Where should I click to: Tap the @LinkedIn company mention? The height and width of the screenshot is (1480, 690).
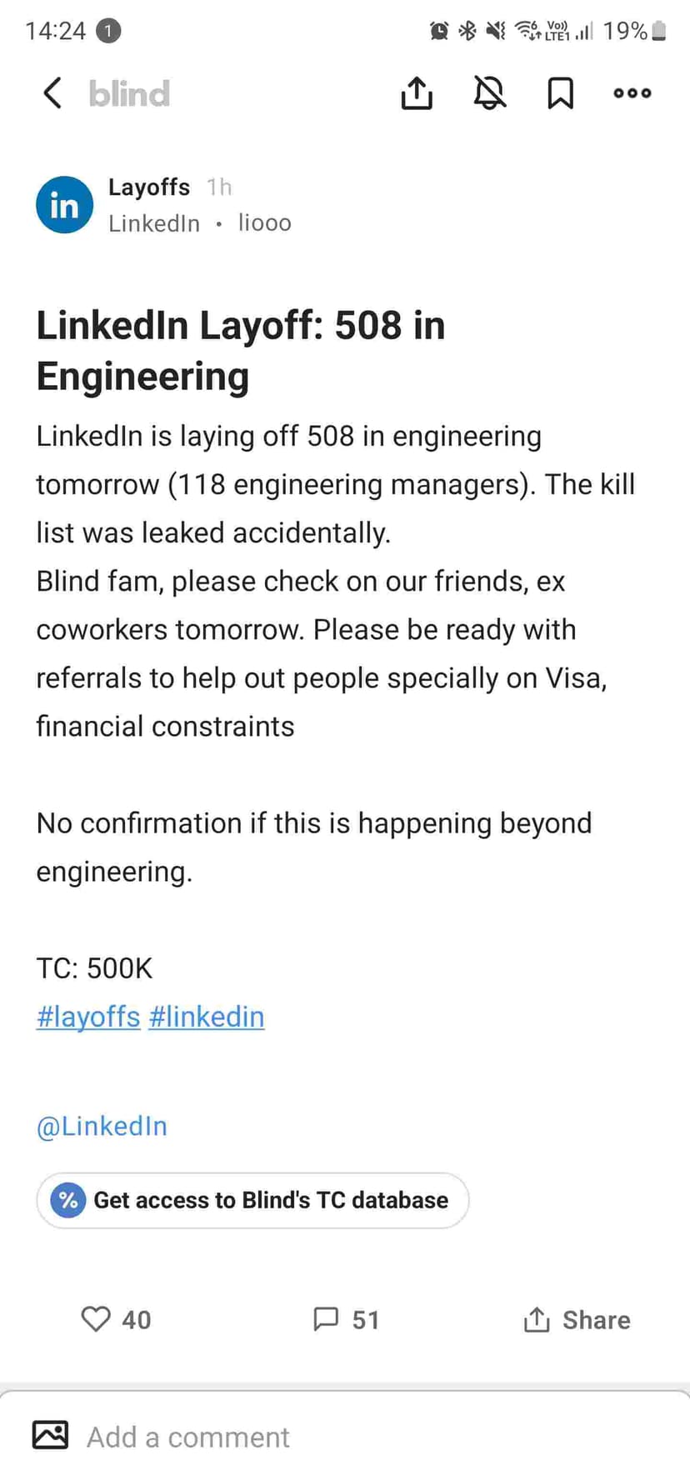click(102, 1126)
